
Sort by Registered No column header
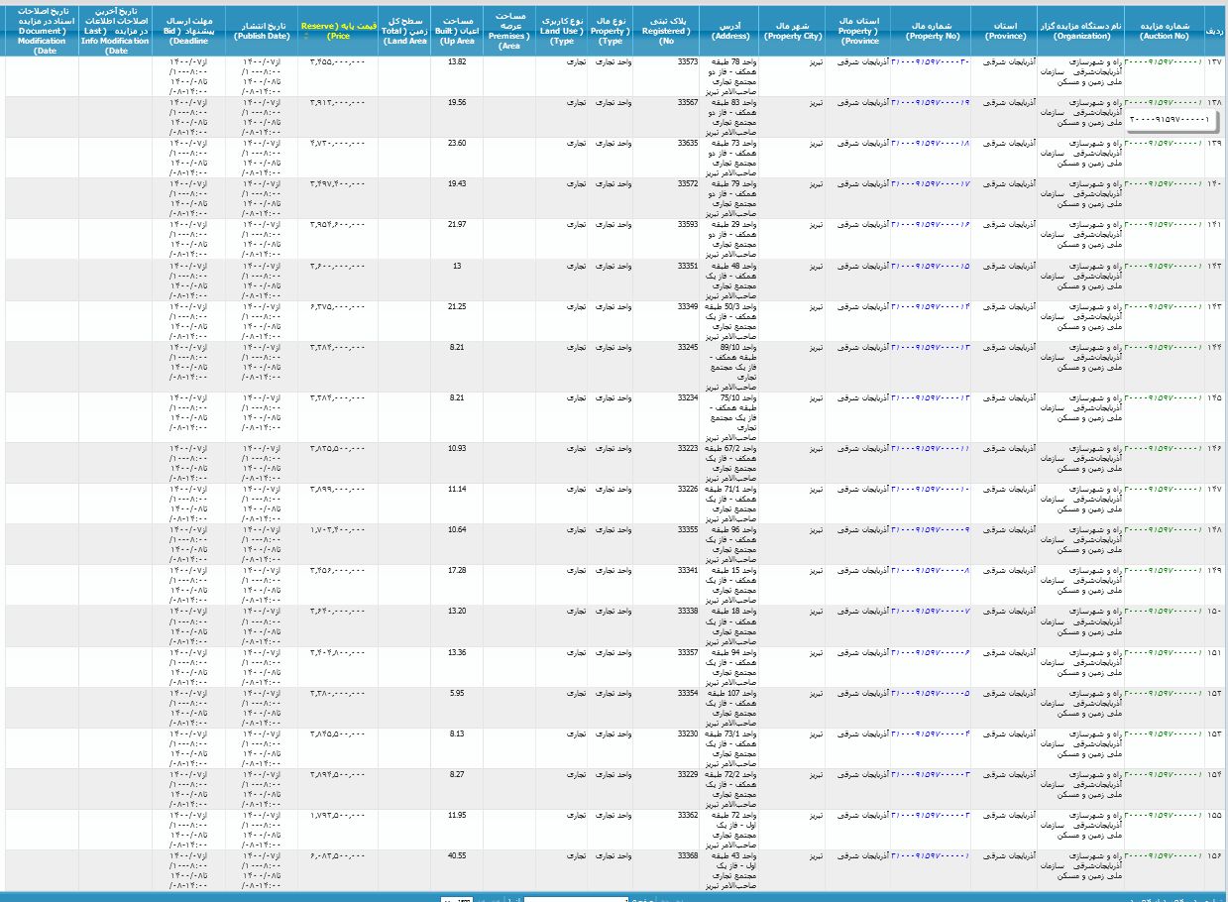pyautogui.click(x=666, y=29)
